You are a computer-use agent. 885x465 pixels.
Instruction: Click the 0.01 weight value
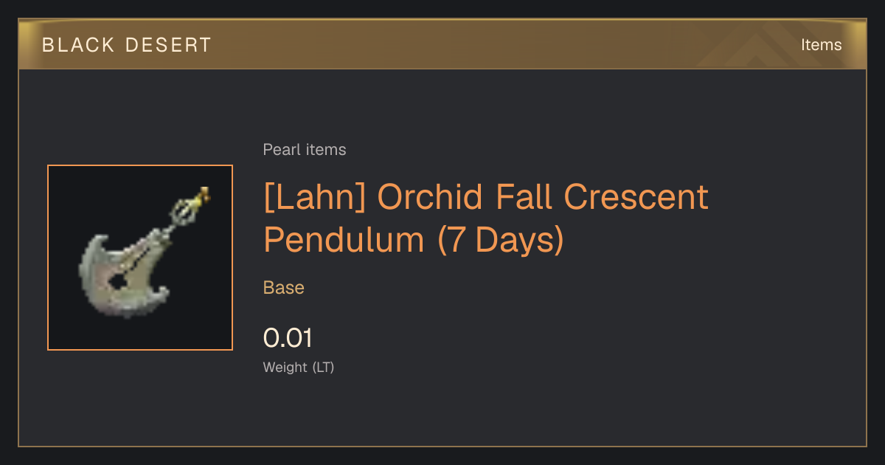(x=288, y=338)
